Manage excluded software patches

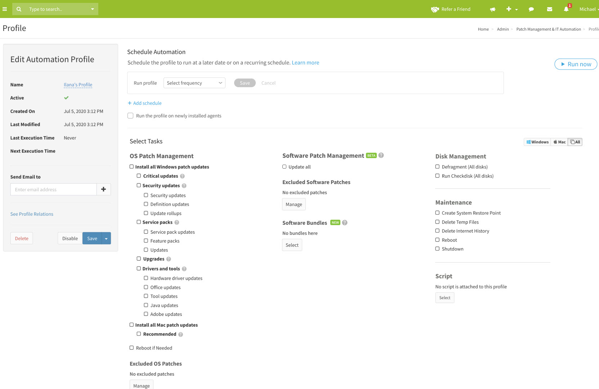pyautogui.click(x=294, y=204)
